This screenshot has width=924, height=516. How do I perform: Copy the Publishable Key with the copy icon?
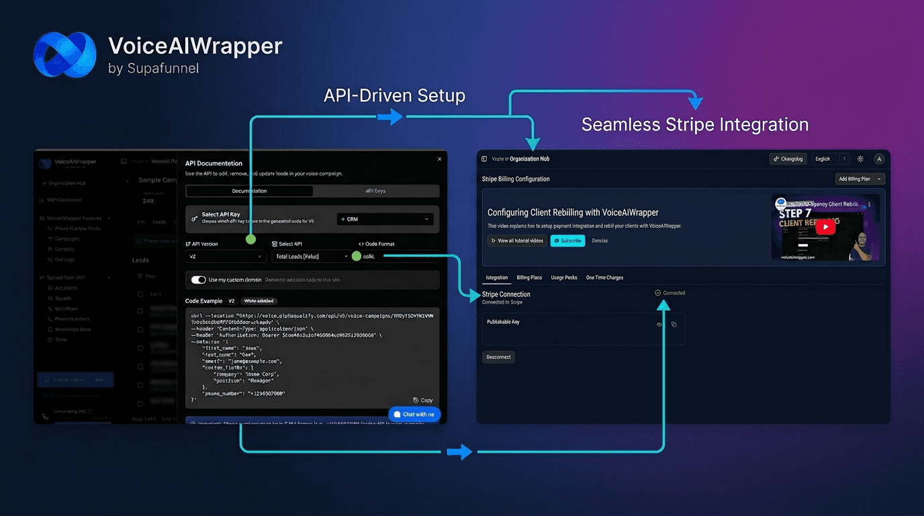click(674, 325)
